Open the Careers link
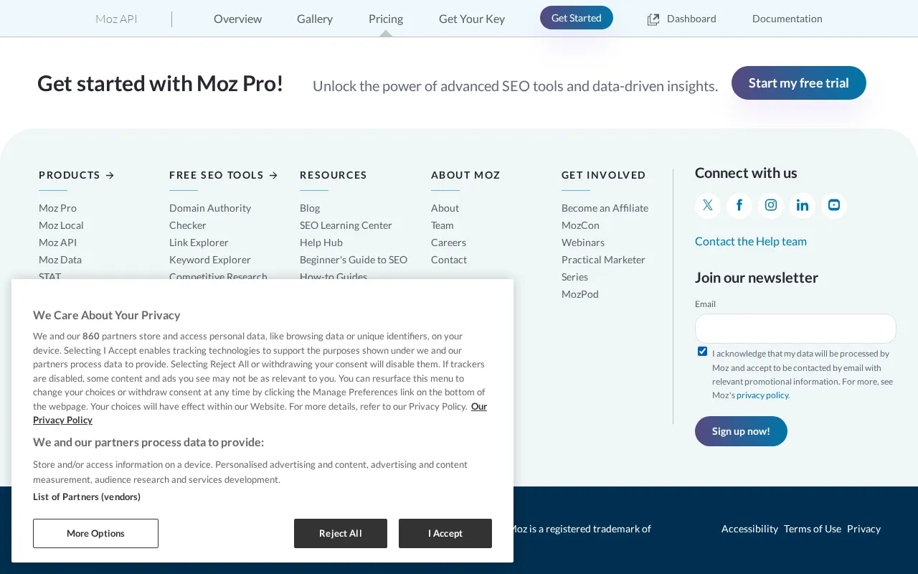 tap(448, 243)
